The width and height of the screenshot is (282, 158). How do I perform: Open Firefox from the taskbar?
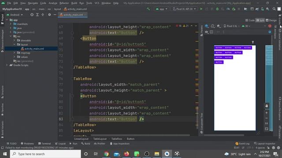pyautogui.click(x=126, y=154)
